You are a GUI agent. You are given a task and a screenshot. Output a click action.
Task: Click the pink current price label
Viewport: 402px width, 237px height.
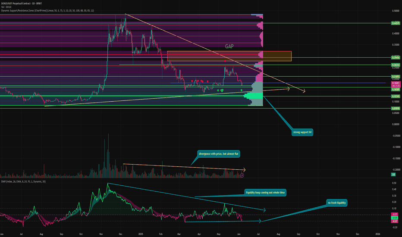(396, 84)
